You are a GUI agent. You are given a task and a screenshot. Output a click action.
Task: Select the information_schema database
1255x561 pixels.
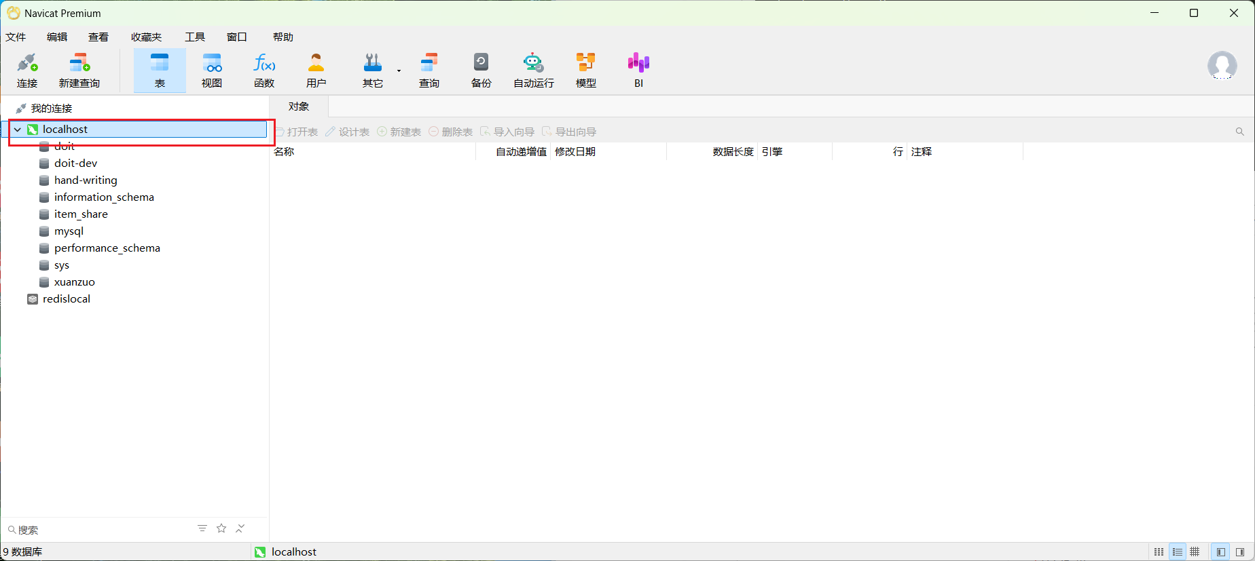coord(104,197)
